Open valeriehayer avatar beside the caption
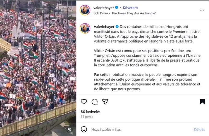209x136 pixels. pos(85,28)
